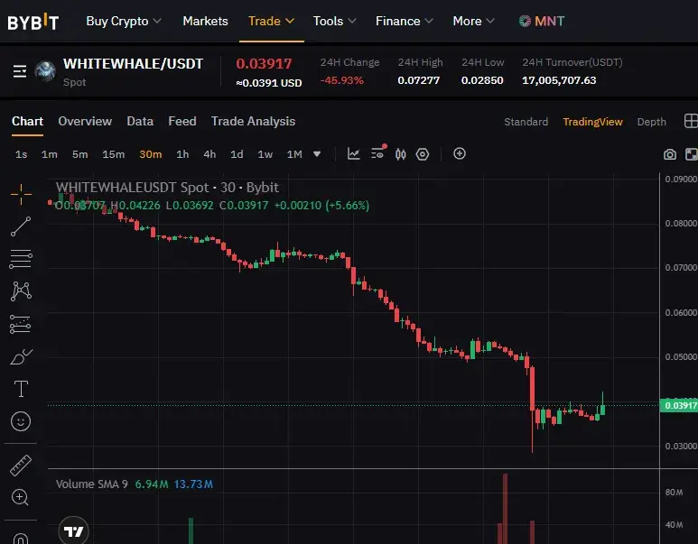Open the layout grid icon beside Depth
This screenshot has height=544, width=698.
click(691, 121)
